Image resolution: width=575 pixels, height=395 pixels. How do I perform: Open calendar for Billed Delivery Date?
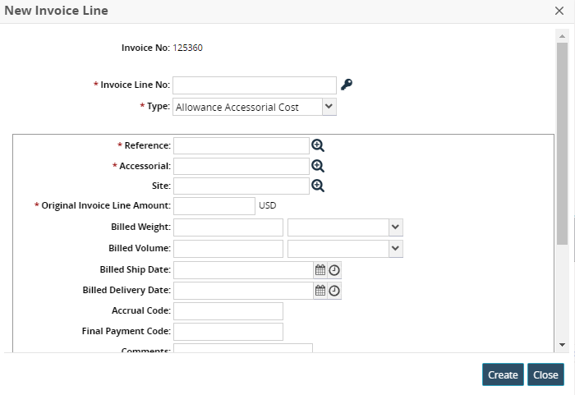pyautogui.click(x=321, y=290)
